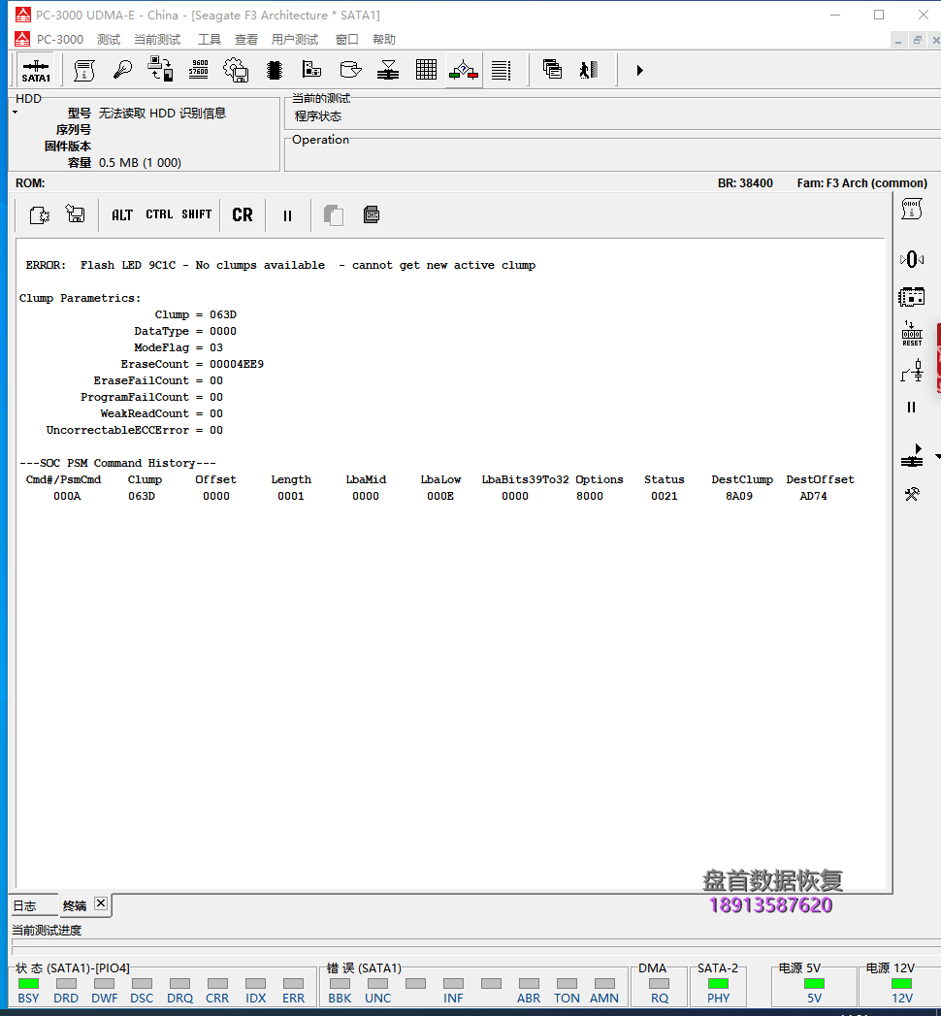Click the circuit board icon in toolbar
This screenshot has height=1016, width=941.
pyautogui.click(x=311, y=69)
